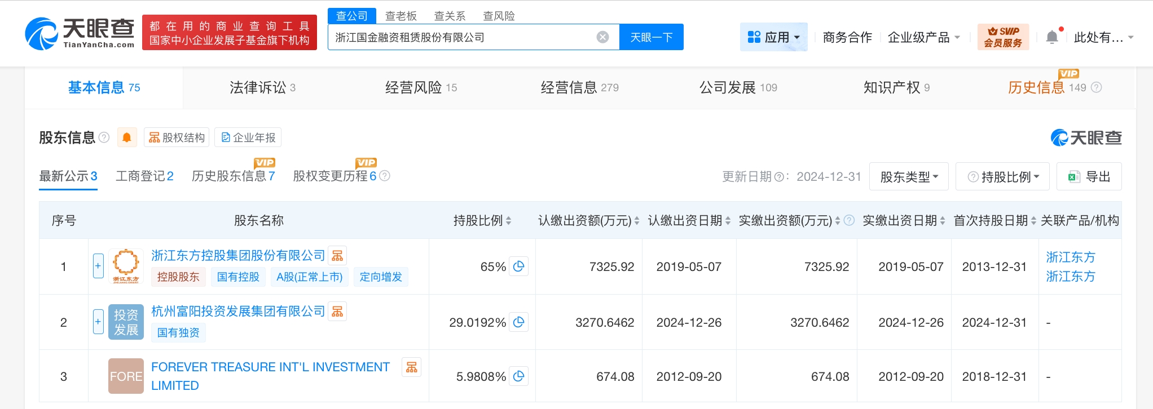Viewport: 1153px width, 409px height.
Task: Sort by 持股比例 column
Action: (509, 221)
